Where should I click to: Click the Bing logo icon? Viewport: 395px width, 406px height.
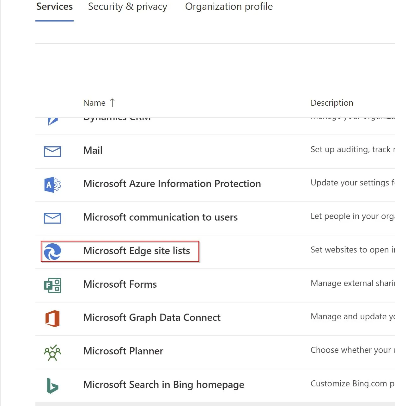[x=52, y=386]
